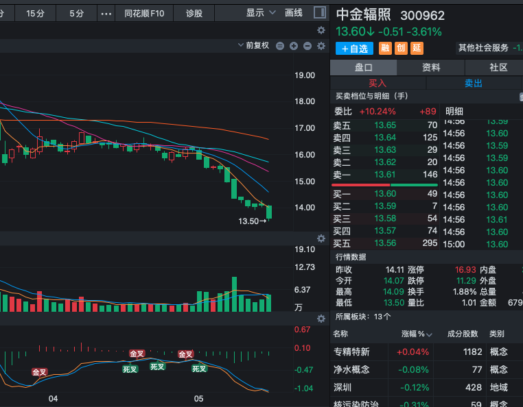The width and height of the screenshot is (523, 407).
Task: Expand the 显示 display dropdown
Action: (261, 13)
